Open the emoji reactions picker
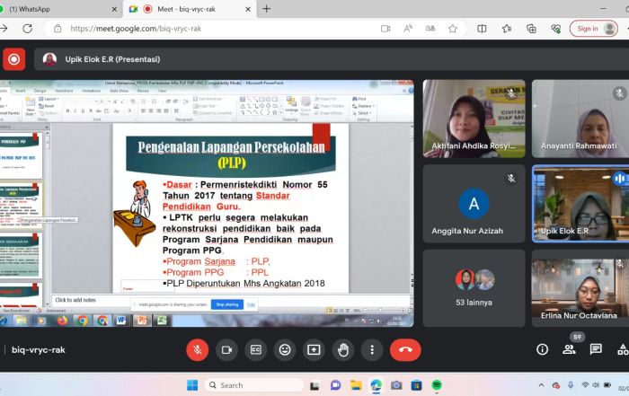 [x=284, y=349]
